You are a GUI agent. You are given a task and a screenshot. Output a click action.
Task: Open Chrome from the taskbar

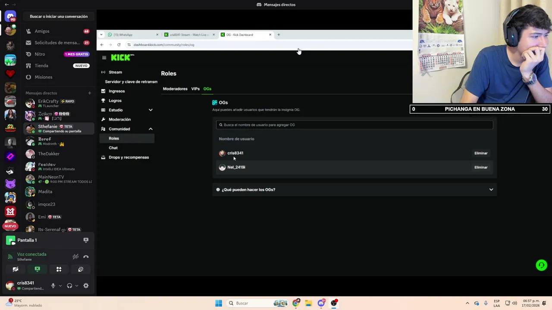click(296, 303)
